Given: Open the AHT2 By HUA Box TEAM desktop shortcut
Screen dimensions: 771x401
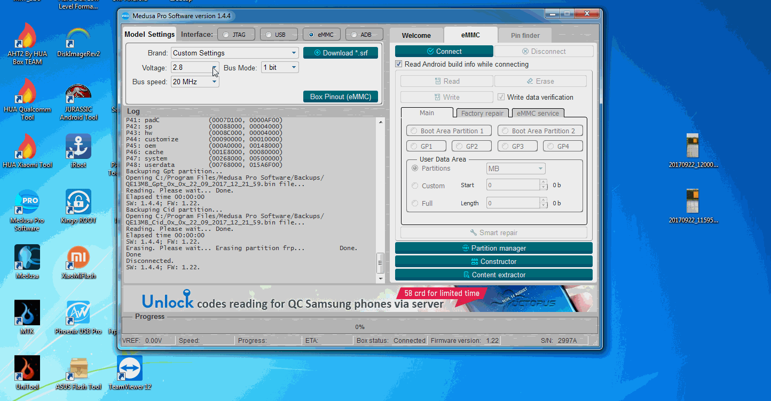Looking at the screenshot, I should 27,44.
